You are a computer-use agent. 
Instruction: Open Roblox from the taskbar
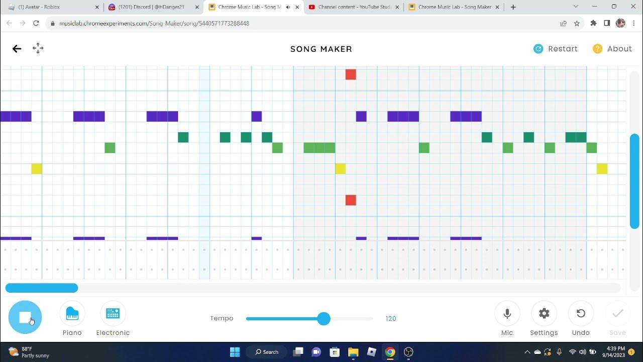coord(372,352)
